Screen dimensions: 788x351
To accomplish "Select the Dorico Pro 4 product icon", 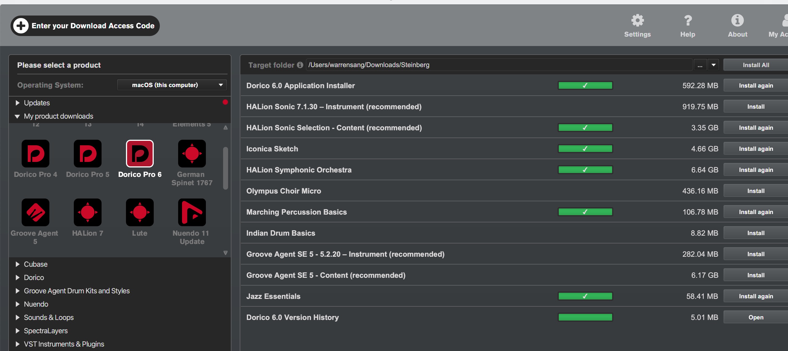I will coord(36,154).
